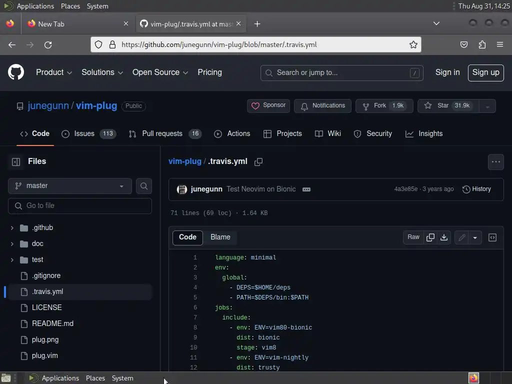
Task: Click the Sign in link
Action: [x=447, y=72]
